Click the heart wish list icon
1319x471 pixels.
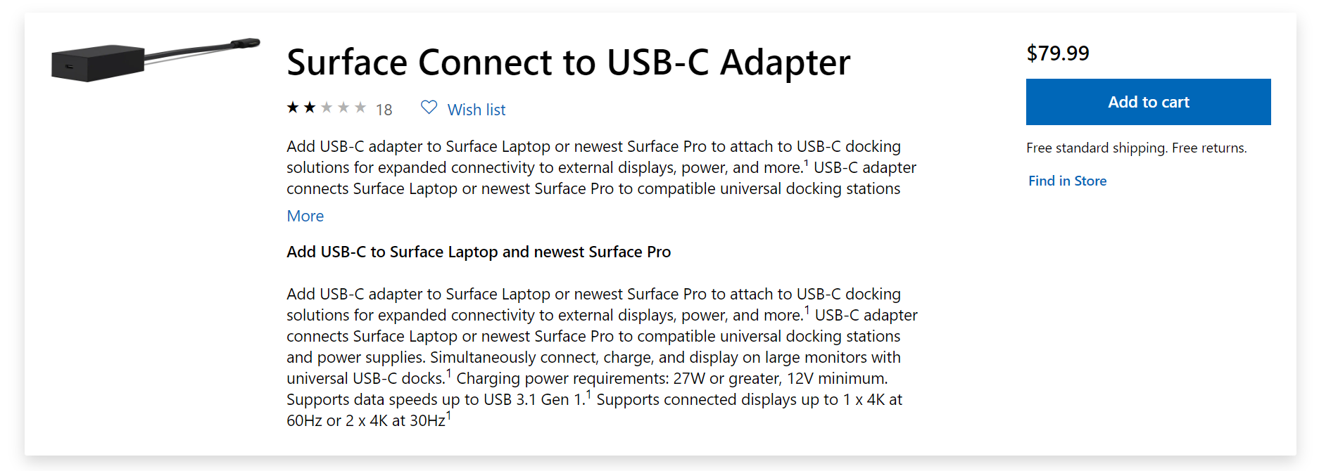pos(429,108)
